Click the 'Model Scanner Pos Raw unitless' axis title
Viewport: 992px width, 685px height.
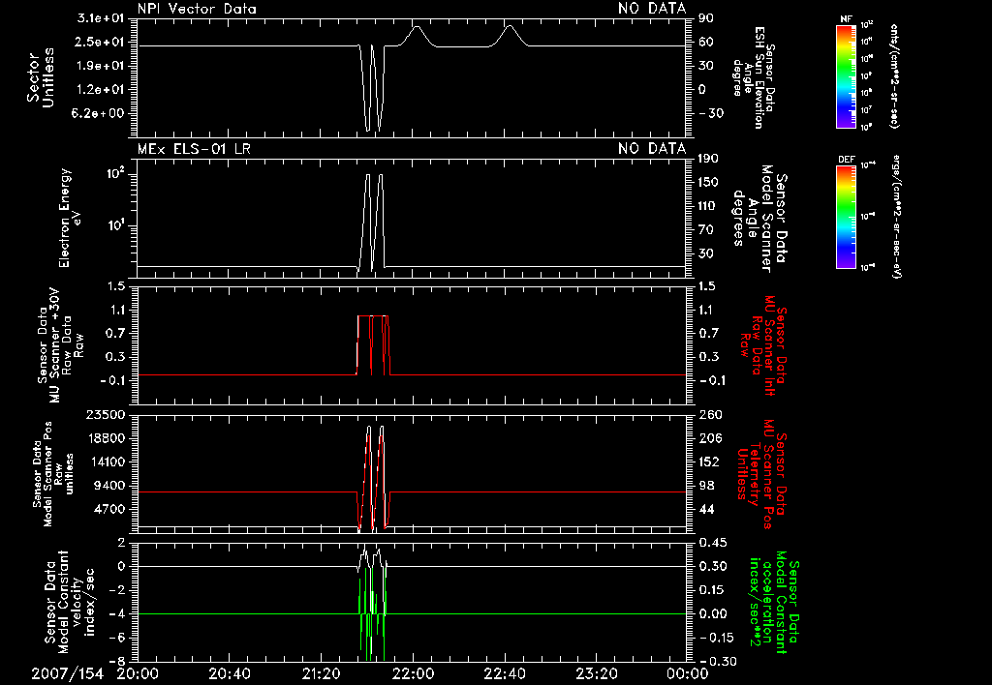tap(53, 474)
